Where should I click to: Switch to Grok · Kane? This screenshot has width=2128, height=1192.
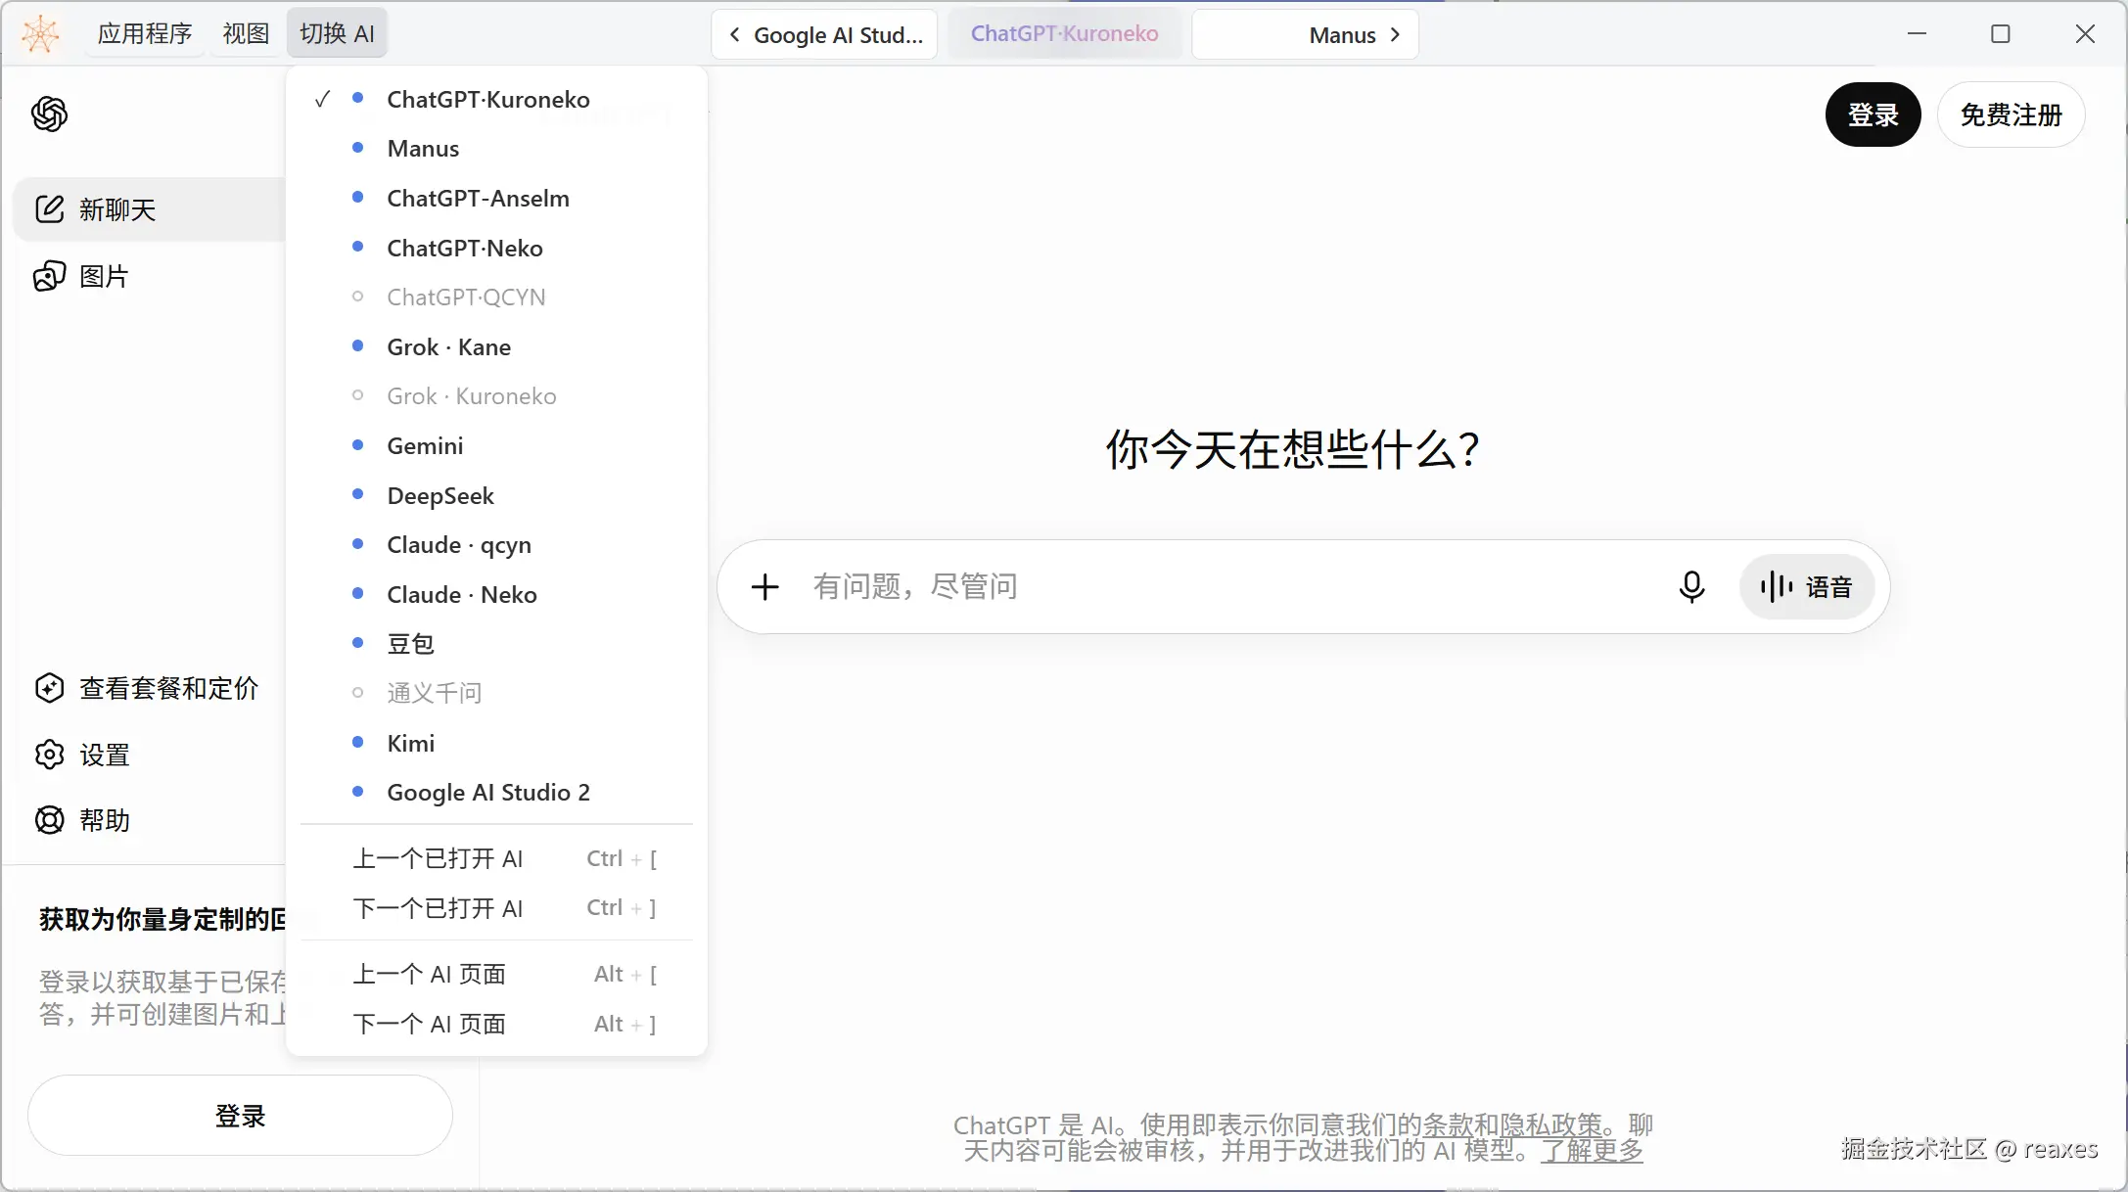point(496,346)
